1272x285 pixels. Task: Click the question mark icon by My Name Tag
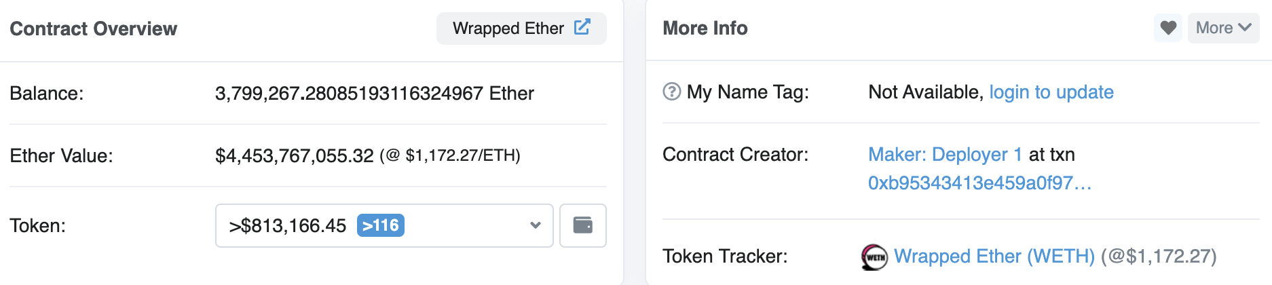[671, 92]
